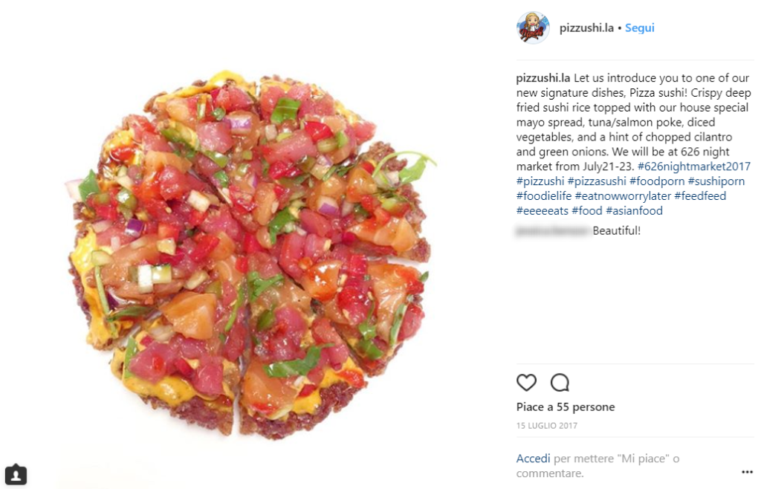
Task: View the Piace a 55 persone likes
Action: pyautogui.click(x=566, y=407)
